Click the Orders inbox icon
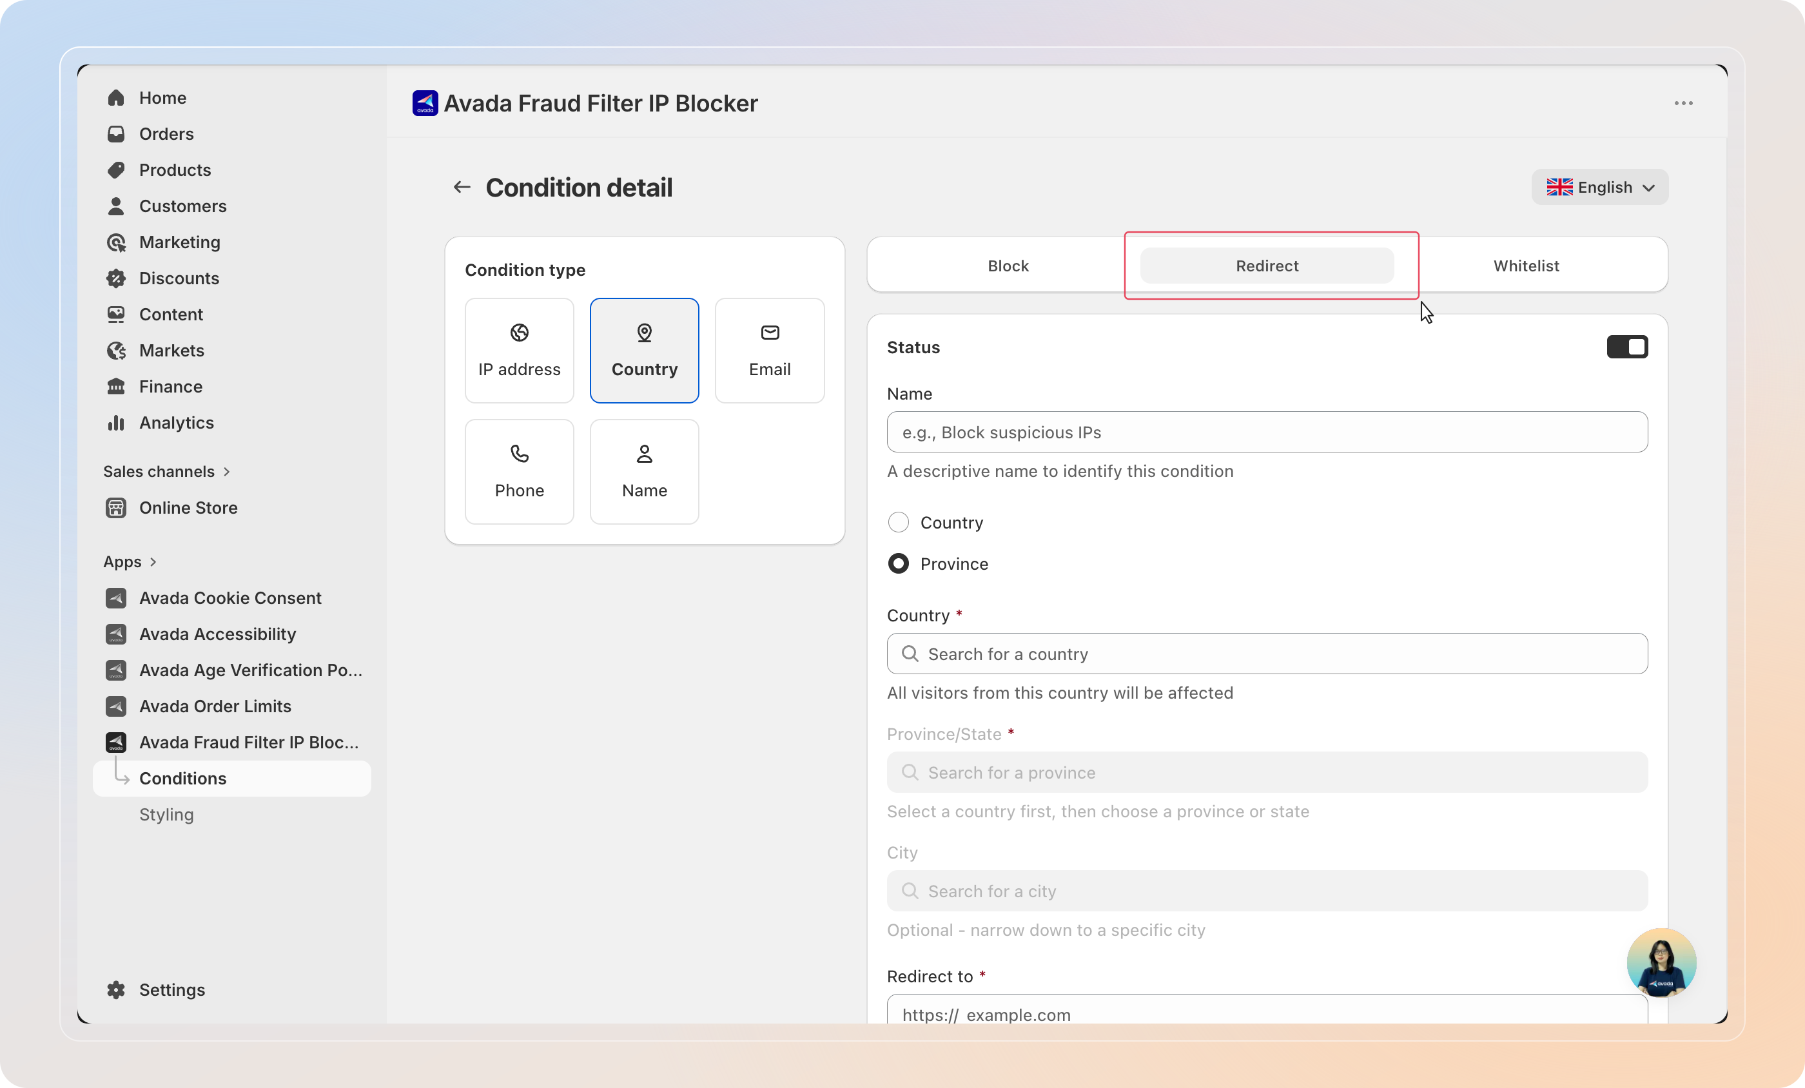 116,134
